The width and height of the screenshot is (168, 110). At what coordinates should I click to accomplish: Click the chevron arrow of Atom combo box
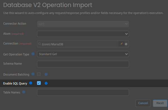pyautogui.click(x=126, y=34)
